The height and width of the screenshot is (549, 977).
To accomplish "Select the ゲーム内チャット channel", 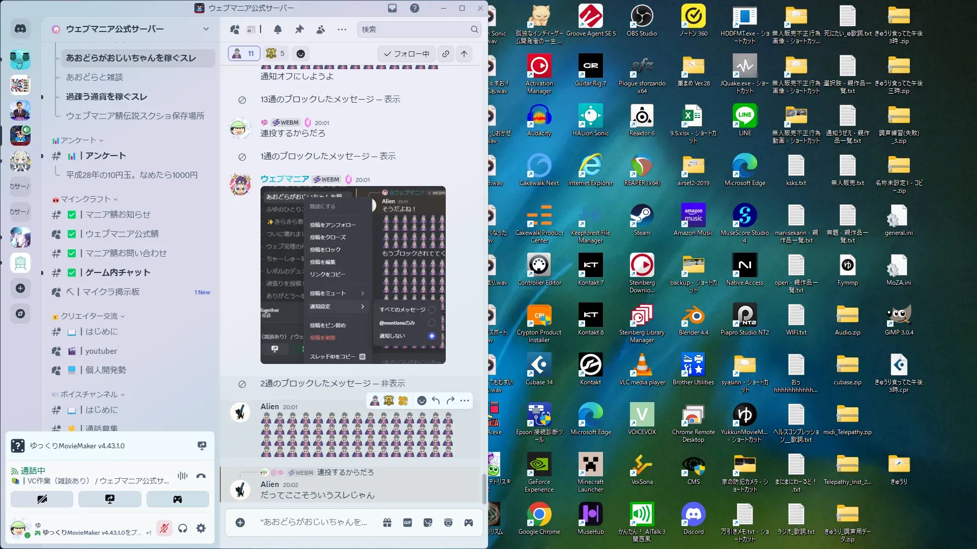I will click(x=118, y=272).
